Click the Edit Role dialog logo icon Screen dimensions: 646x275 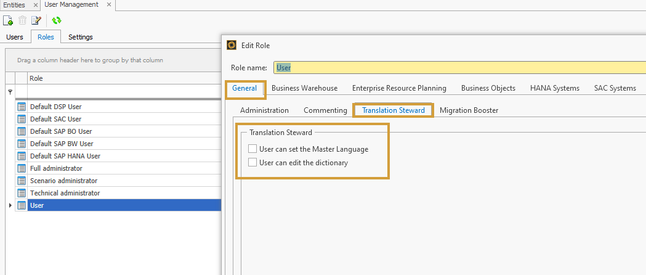click(x=232, y=45)
